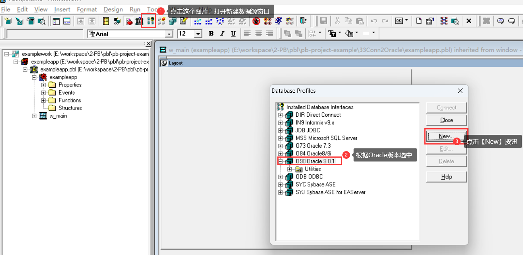Expand the MSS Microsoft SQL Server node
This screenshot has width=523, height=255.
[x=280, y=138]
